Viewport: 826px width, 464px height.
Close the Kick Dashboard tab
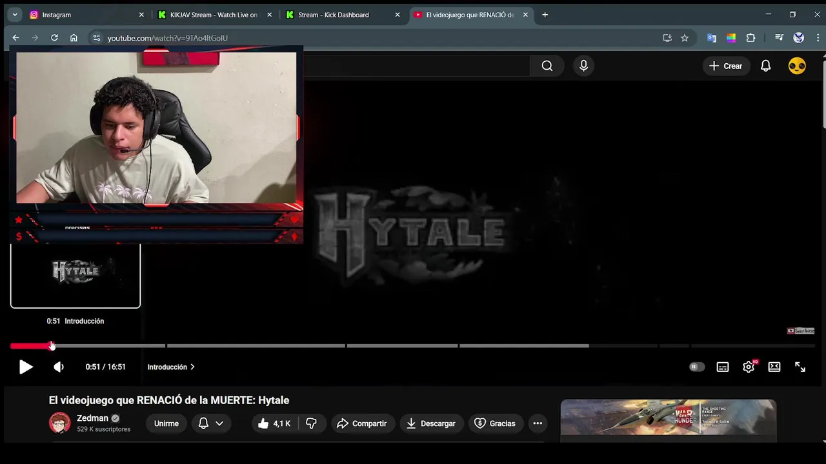[x=398, y=15]
